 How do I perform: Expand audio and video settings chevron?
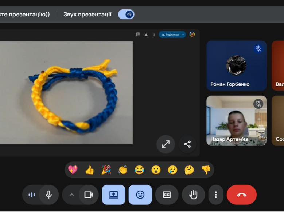[71, 195]
